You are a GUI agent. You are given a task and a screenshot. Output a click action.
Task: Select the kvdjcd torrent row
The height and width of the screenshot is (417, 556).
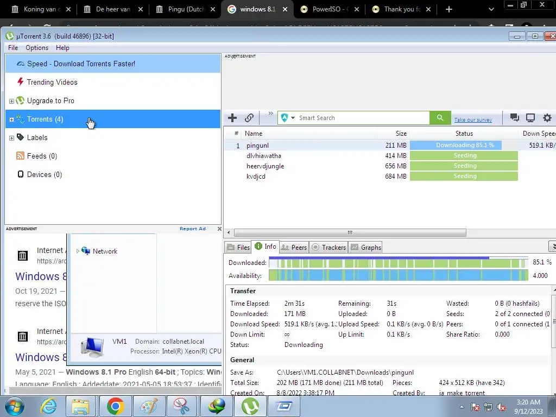390,176
